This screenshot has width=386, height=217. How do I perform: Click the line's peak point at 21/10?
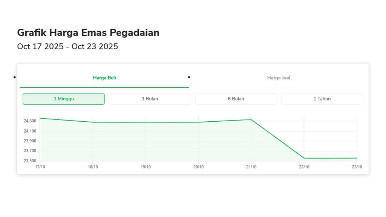tap(251, 120)
